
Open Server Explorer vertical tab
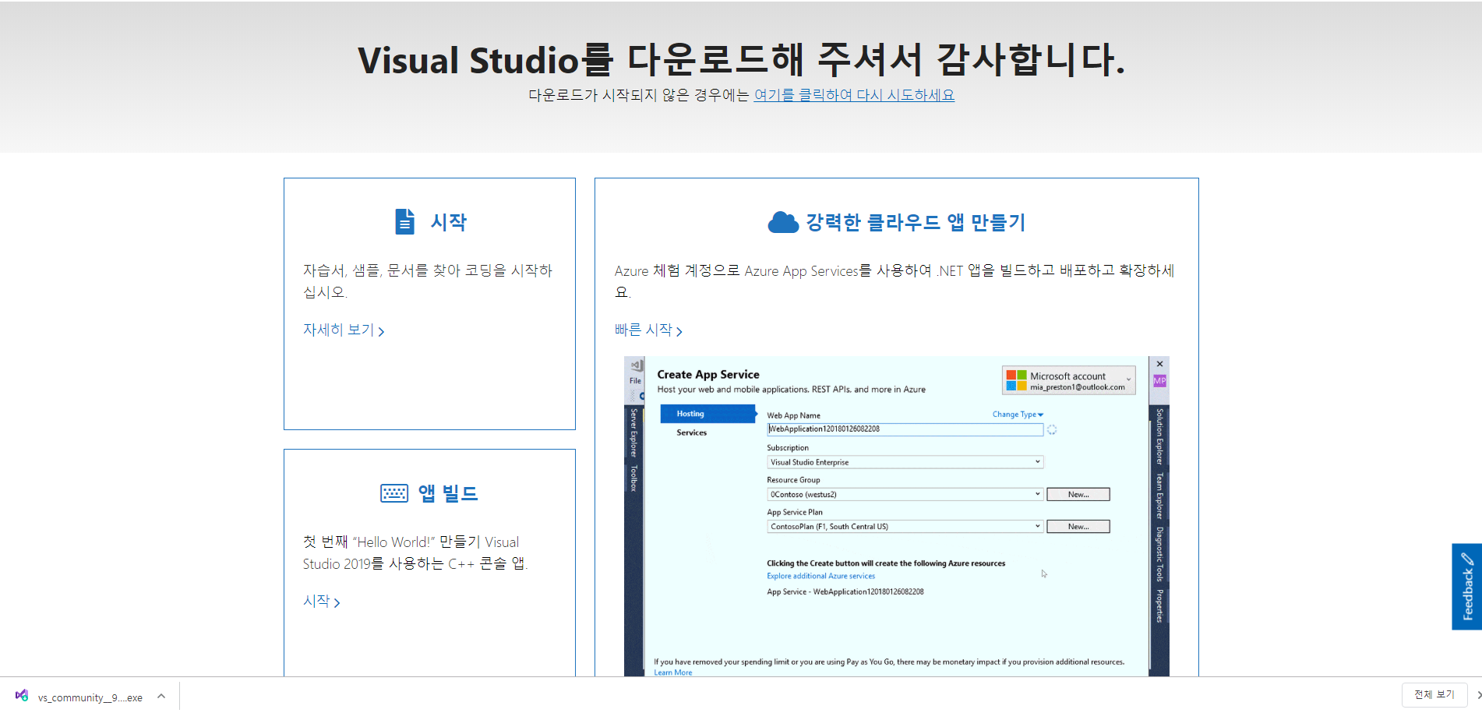coord(633,432)
